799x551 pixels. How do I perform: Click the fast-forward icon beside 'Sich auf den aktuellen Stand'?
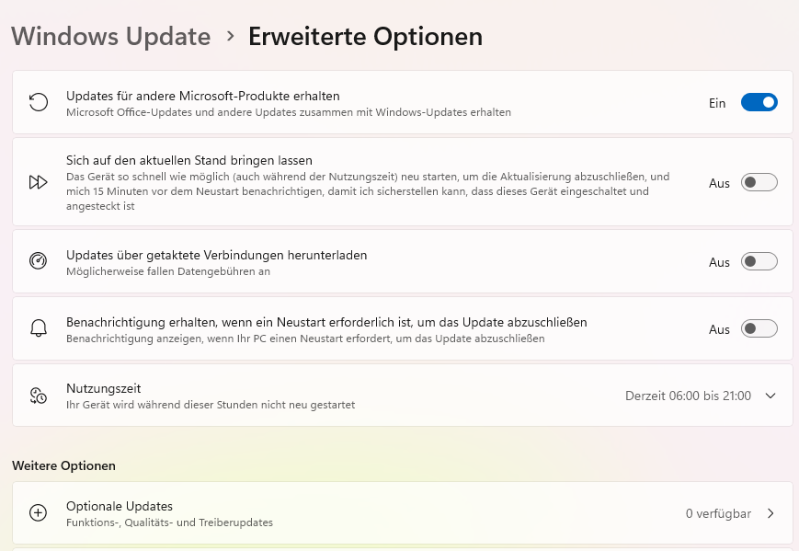(x=38, y=182)
